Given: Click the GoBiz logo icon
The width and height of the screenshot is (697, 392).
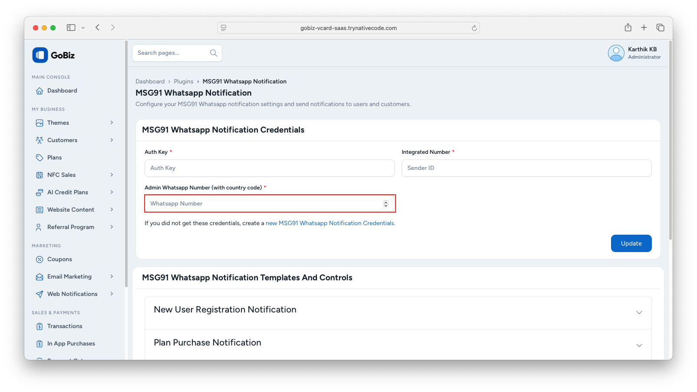Looking at the screenshot, I should pyautogui.click(x=40, y=55).
